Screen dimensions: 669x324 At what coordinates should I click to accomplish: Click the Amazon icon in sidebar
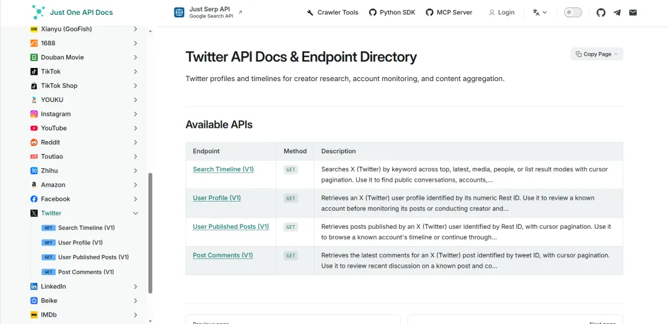[x=34, y=185]
